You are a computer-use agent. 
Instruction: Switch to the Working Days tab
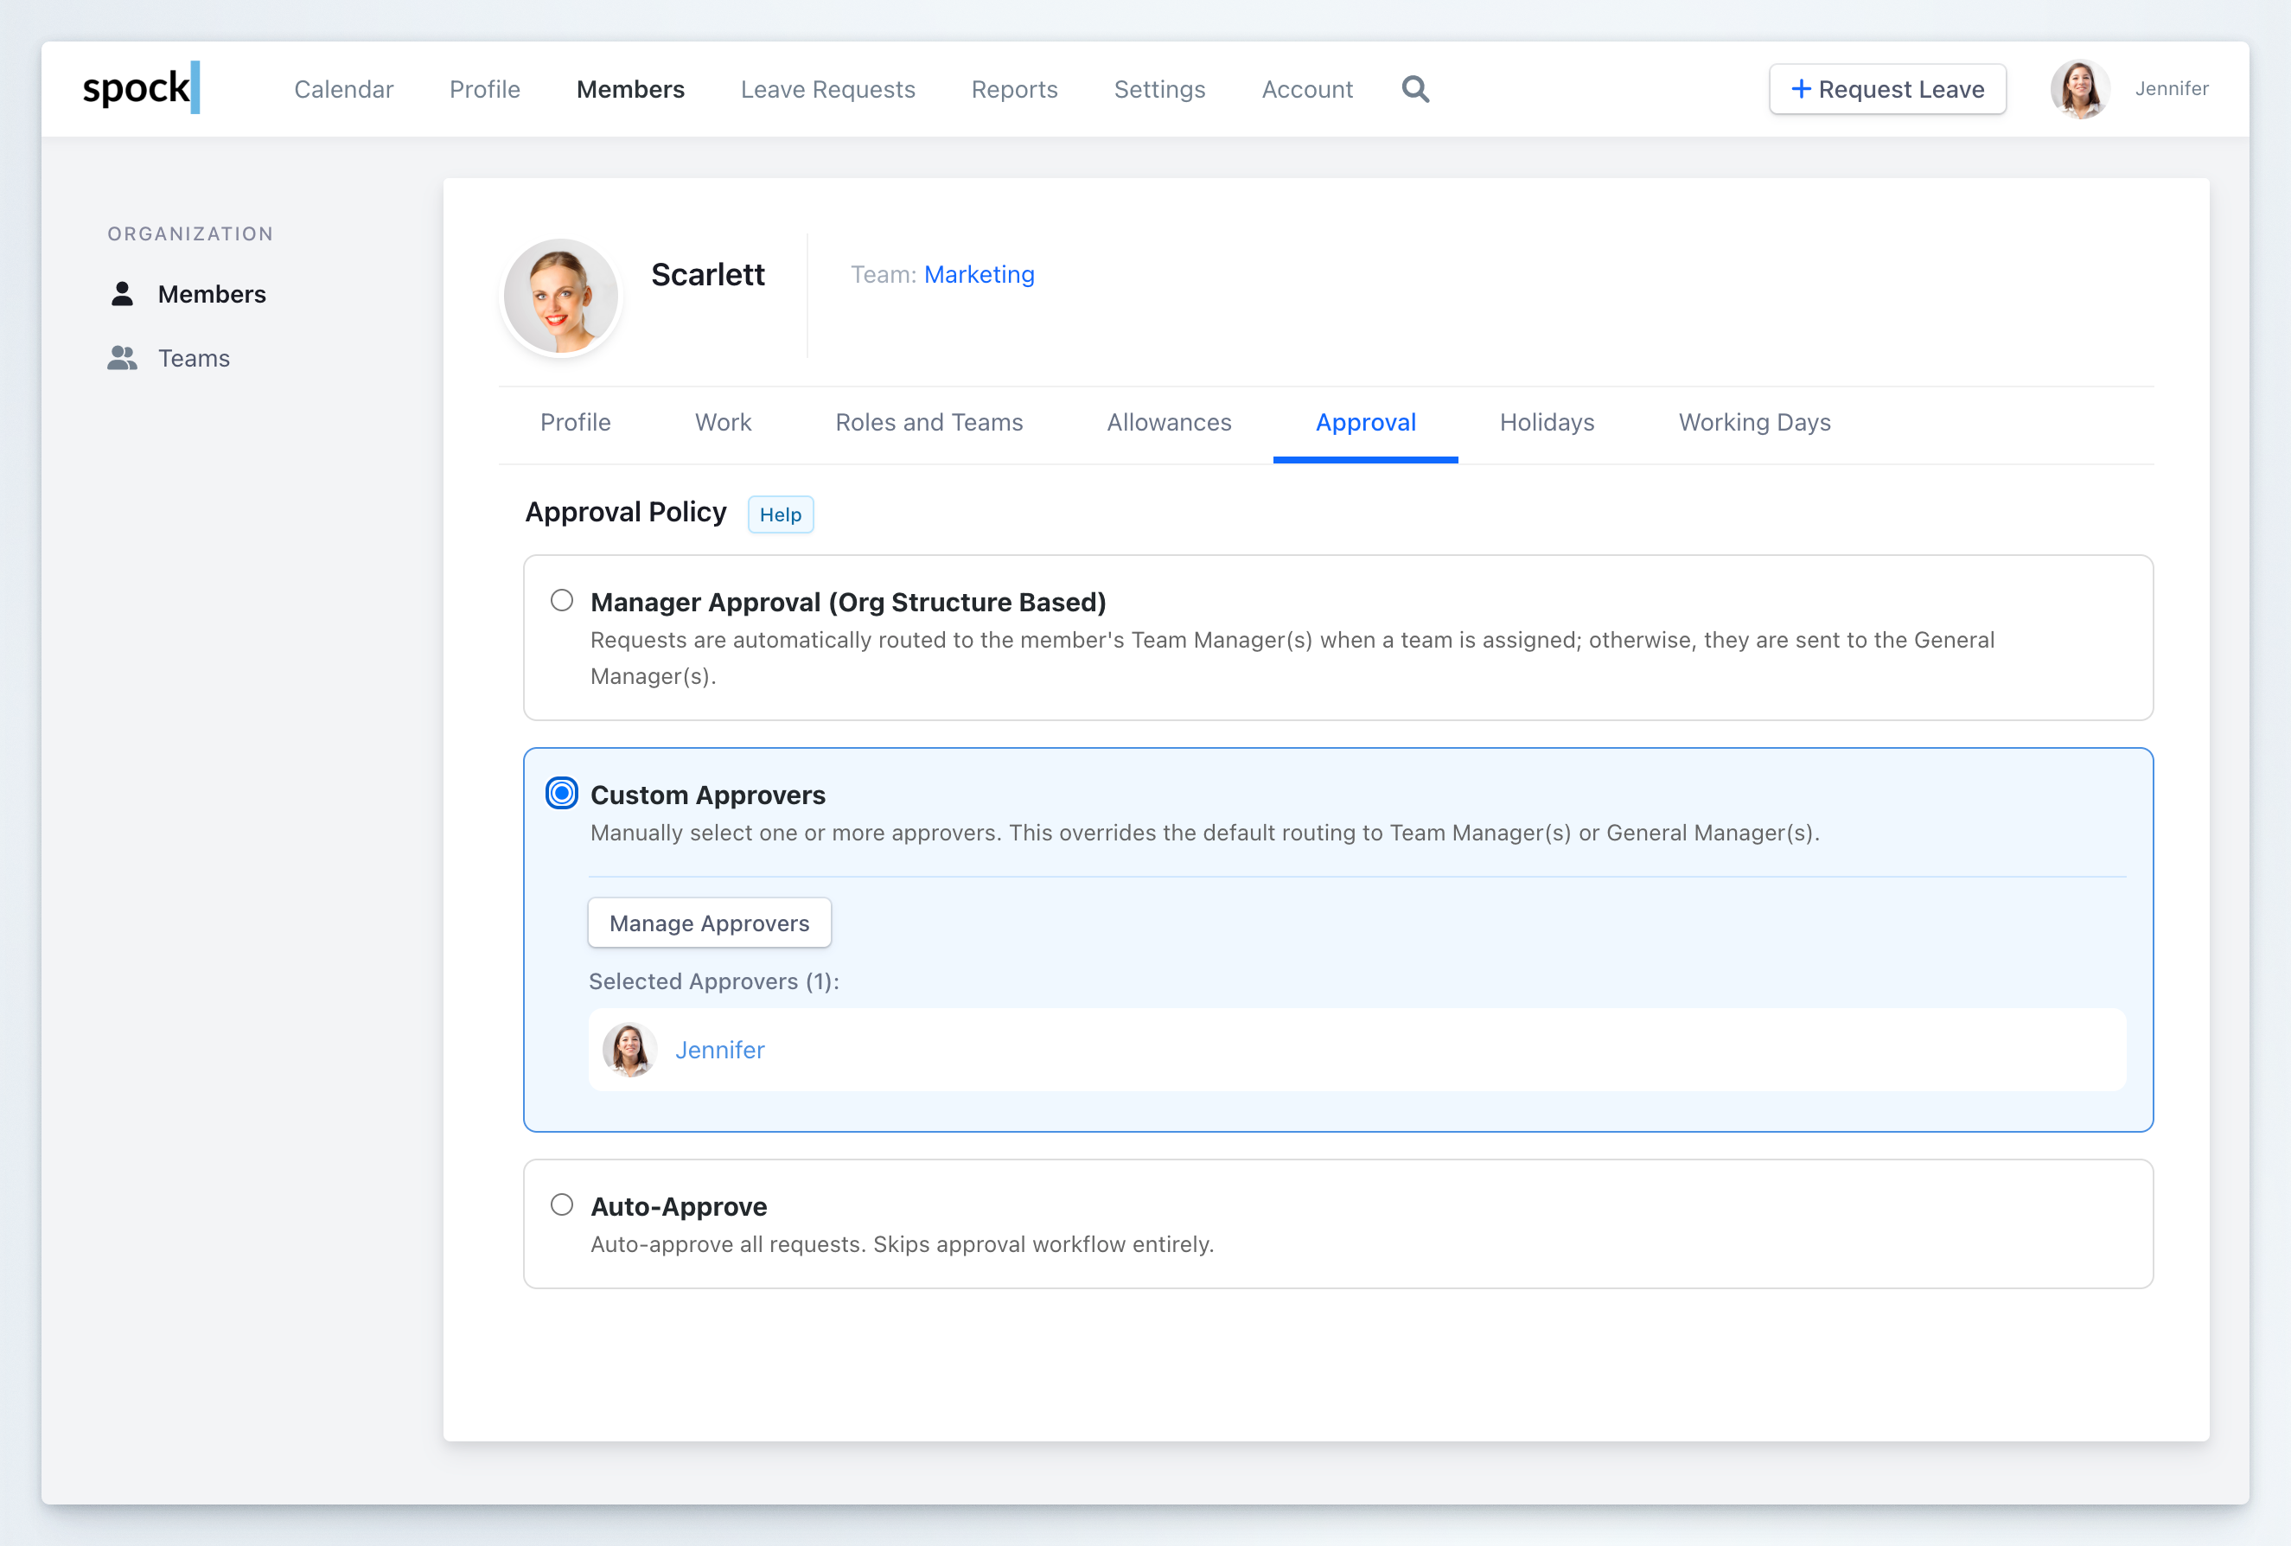(1752, 422)
